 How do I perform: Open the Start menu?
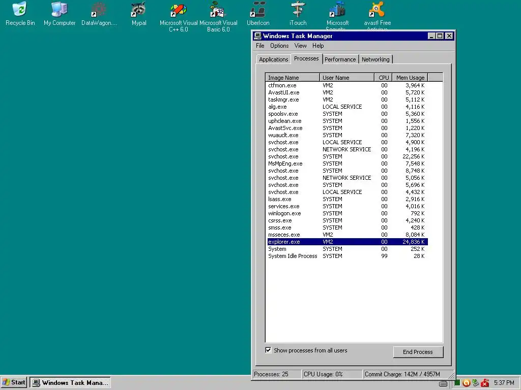(14, 382)
